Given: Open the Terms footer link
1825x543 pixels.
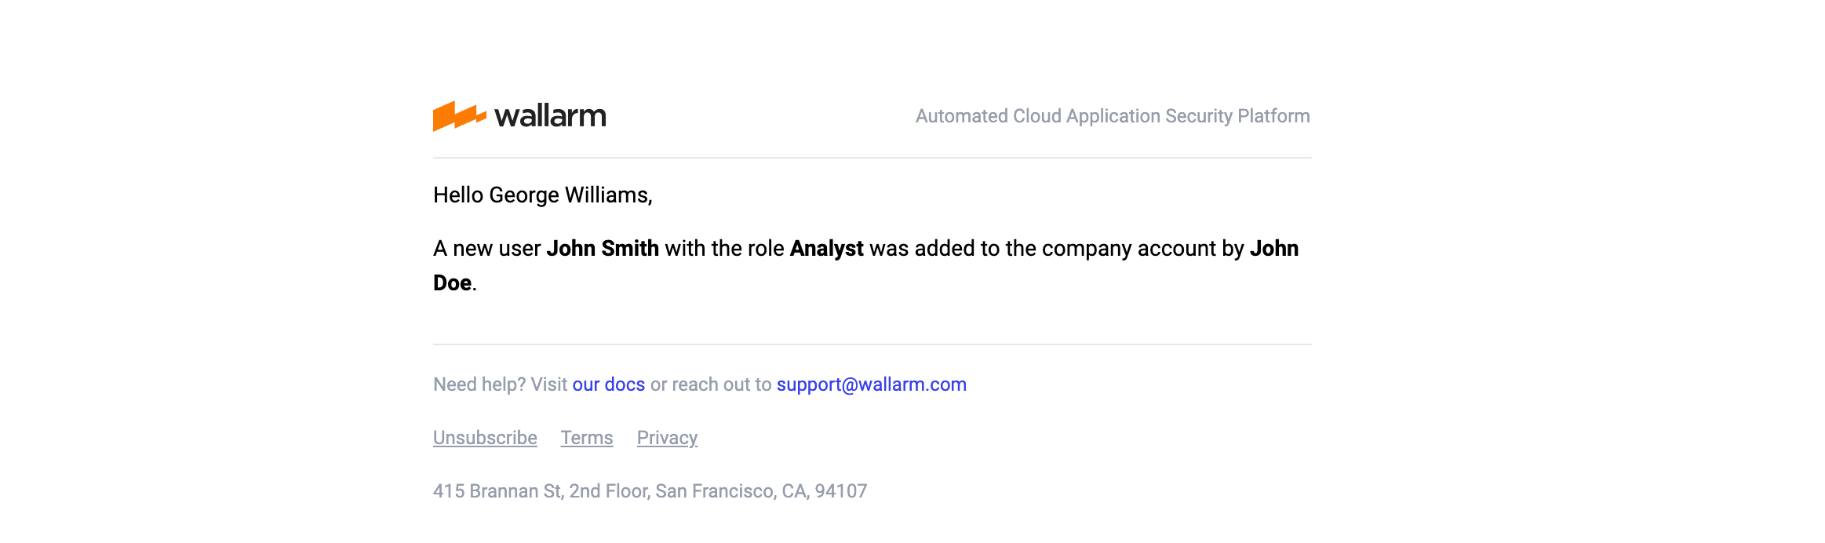Looking at the screenshot, I should 586,438.
